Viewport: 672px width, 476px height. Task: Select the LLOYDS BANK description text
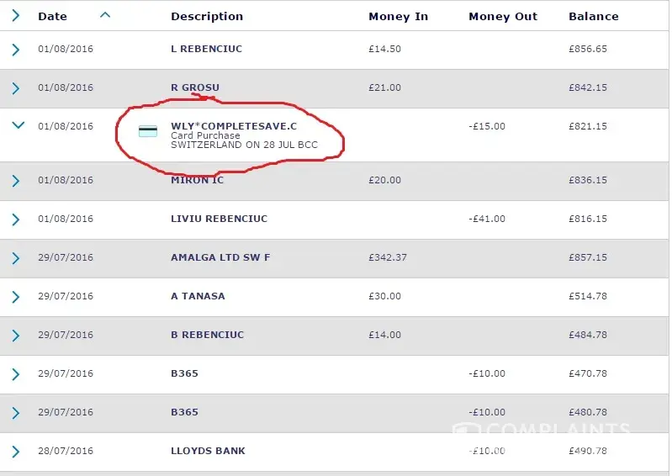pos(208,451)
